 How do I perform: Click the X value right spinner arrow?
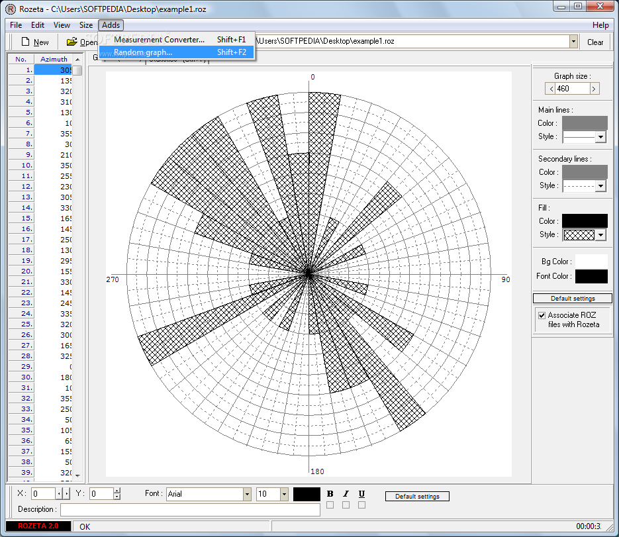(x=67, y=493)
